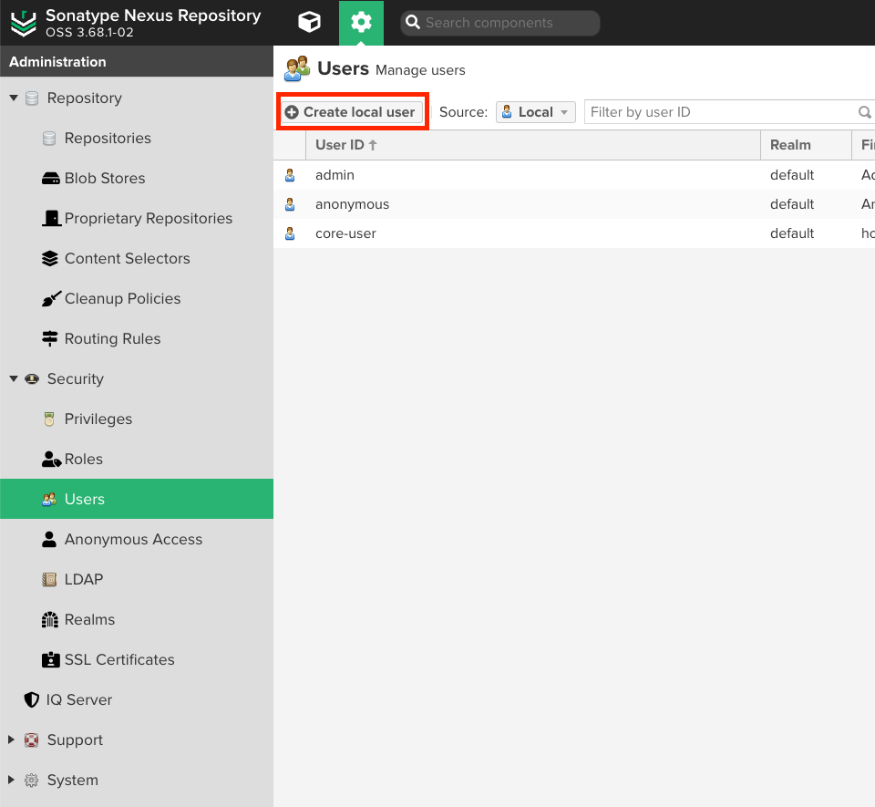875x807 pixels.
Task: Open Anonymous Access settings
Action: [x=133, y=539]
